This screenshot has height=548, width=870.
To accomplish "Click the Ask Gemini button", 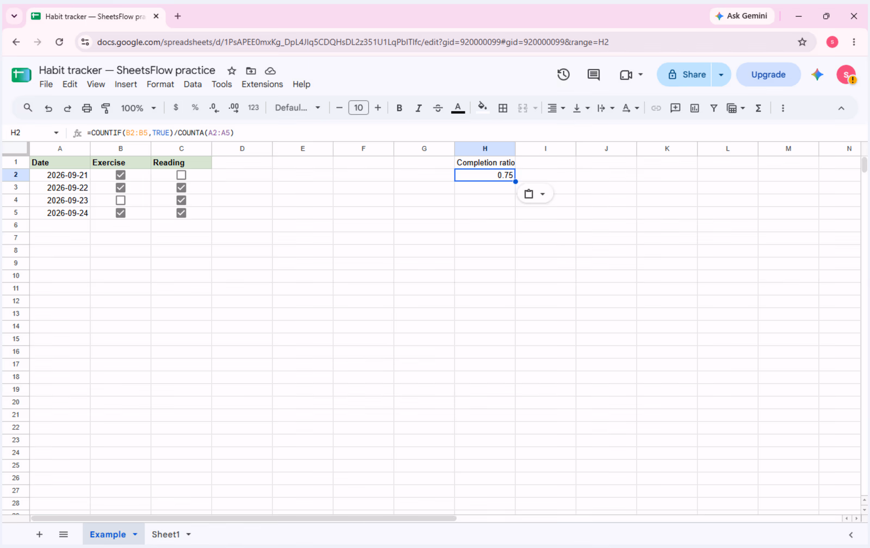I will click(742, 16).
